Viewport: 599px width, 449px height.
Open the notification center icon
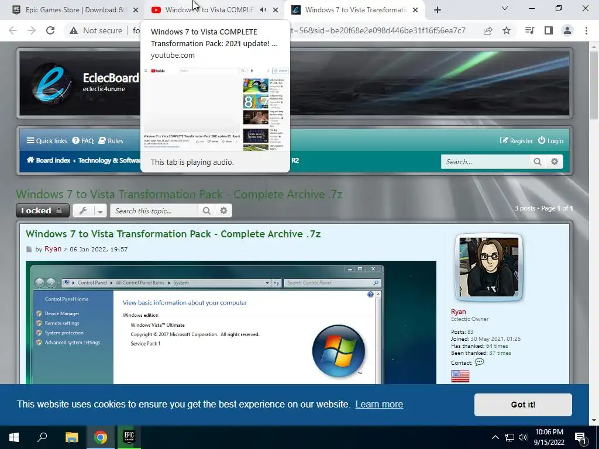tap(580, 437)
